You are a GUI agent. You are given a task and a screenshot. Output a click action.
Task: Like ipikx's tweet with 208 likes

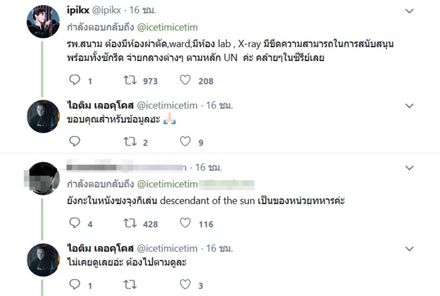pyautogui.click(x=185, y=80)
